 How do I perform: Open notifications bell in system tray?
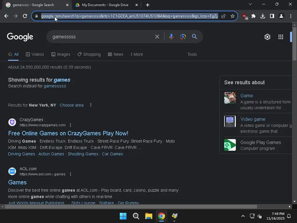289,216
